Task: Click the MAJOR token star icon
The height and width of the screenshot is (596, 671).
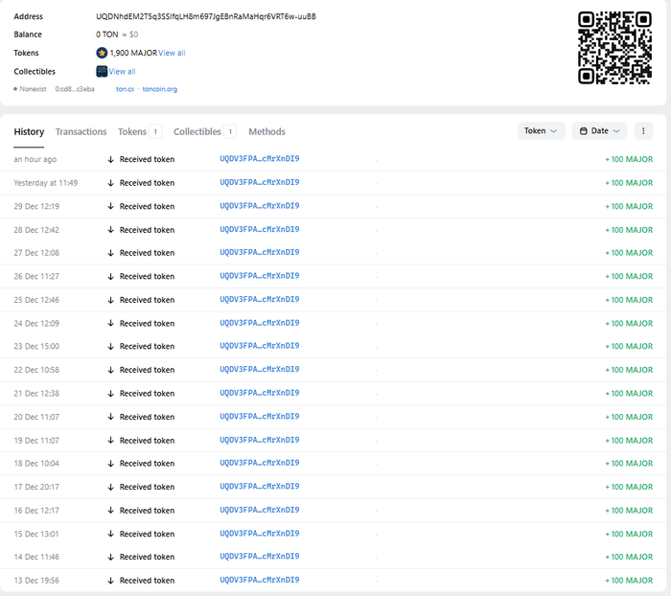Action: tap(102, 53)
